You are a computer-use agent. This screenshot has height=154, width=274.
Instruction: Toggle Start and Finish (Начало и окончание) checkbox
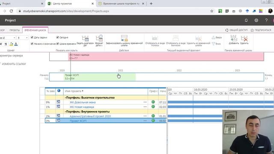click(32, 44)
